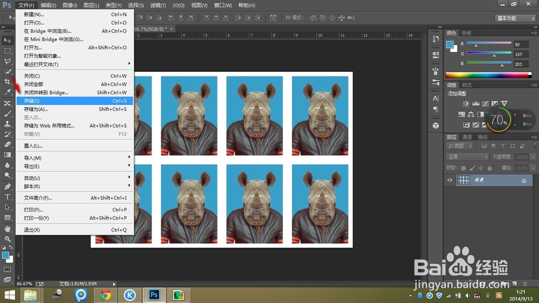539x303 pixels.
Task: Click the R red slider
Action: click(x=489, y=44)
